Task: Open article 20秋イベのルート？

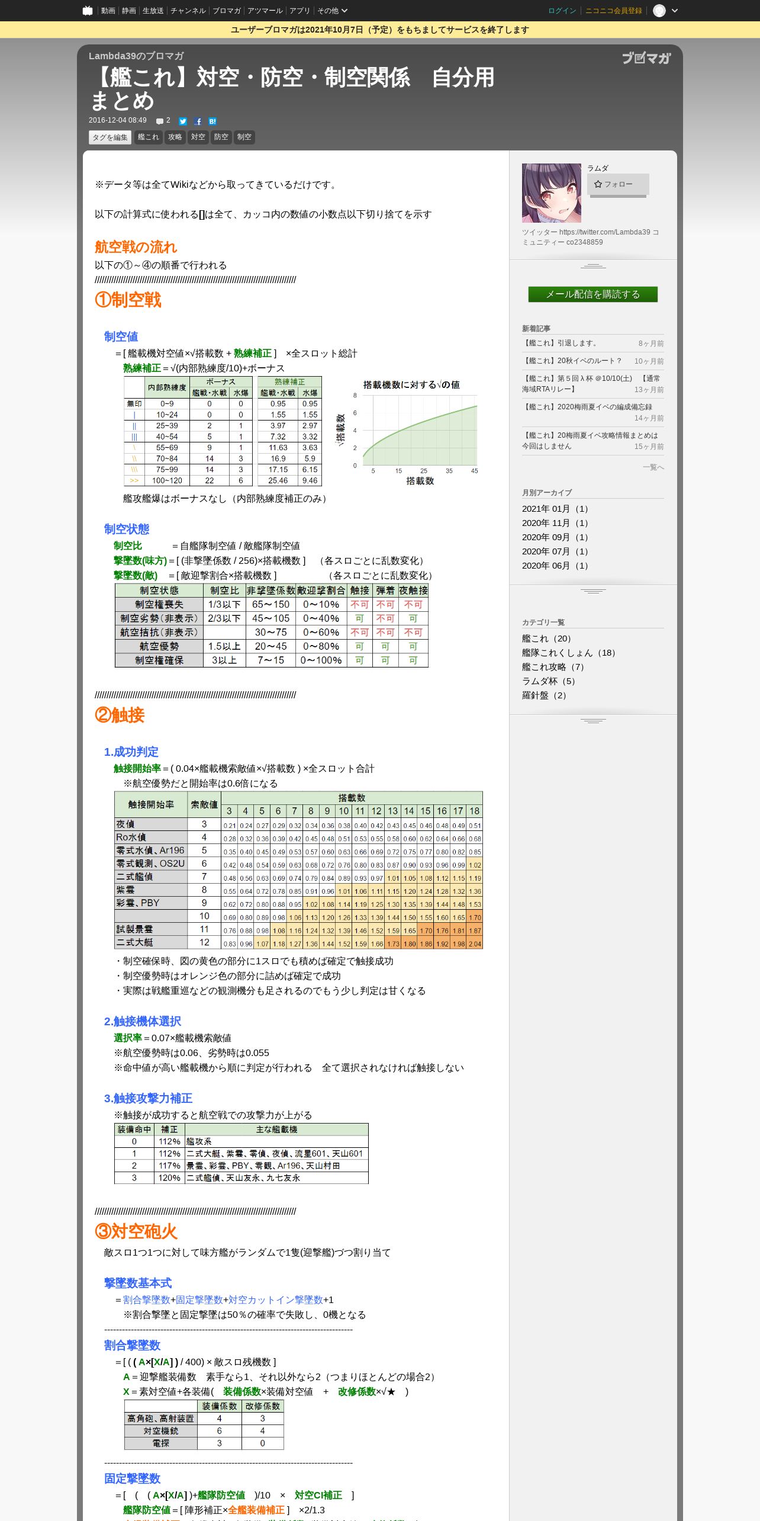Action: pos(573,361)
